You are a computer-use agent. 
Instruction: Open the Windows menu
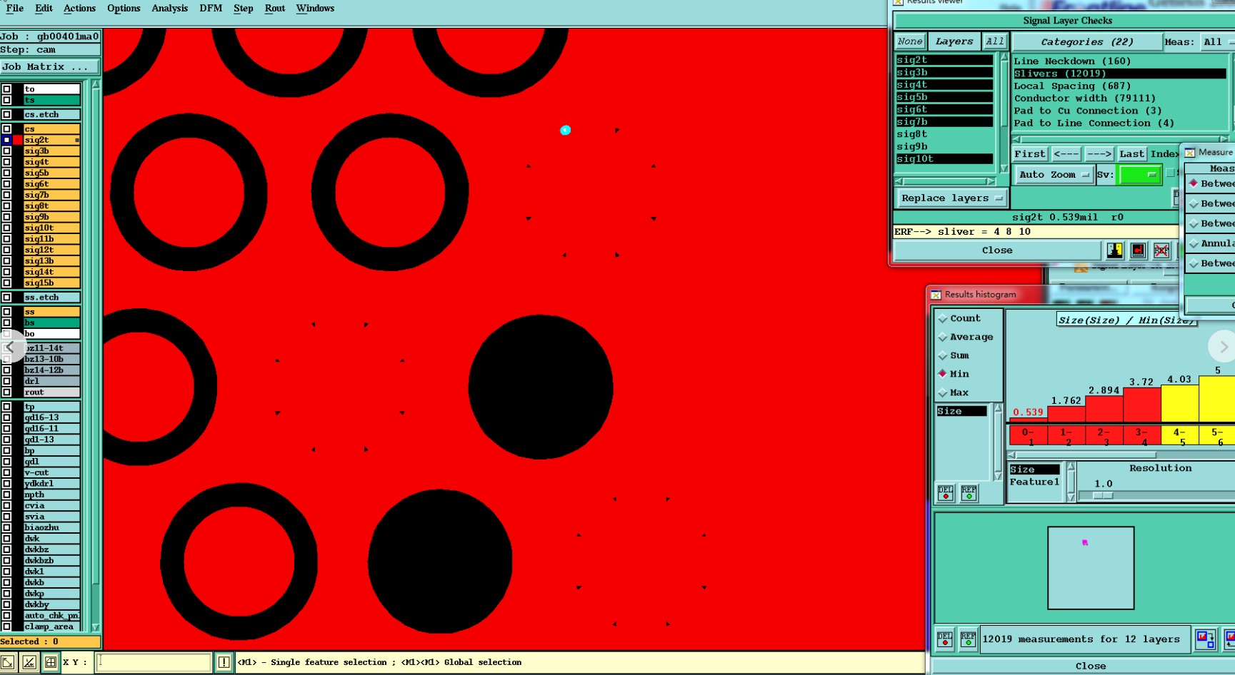point(315,9)
